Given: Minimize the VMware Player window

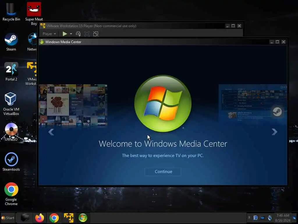Looking at the screenshot, I should (227, 26).
